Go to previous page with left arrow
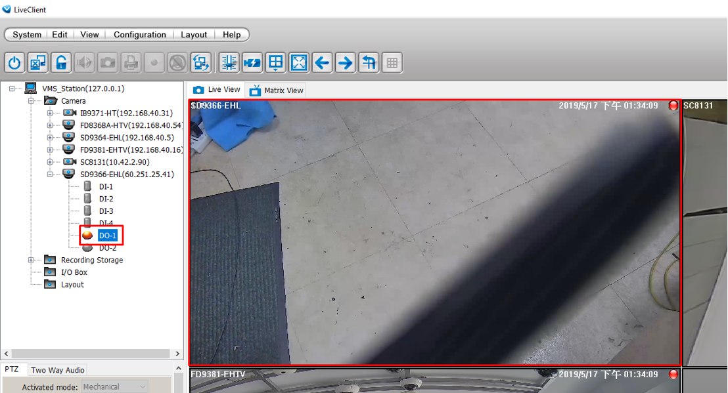Screen dimensions: 728x393 (x=322, y=63)
